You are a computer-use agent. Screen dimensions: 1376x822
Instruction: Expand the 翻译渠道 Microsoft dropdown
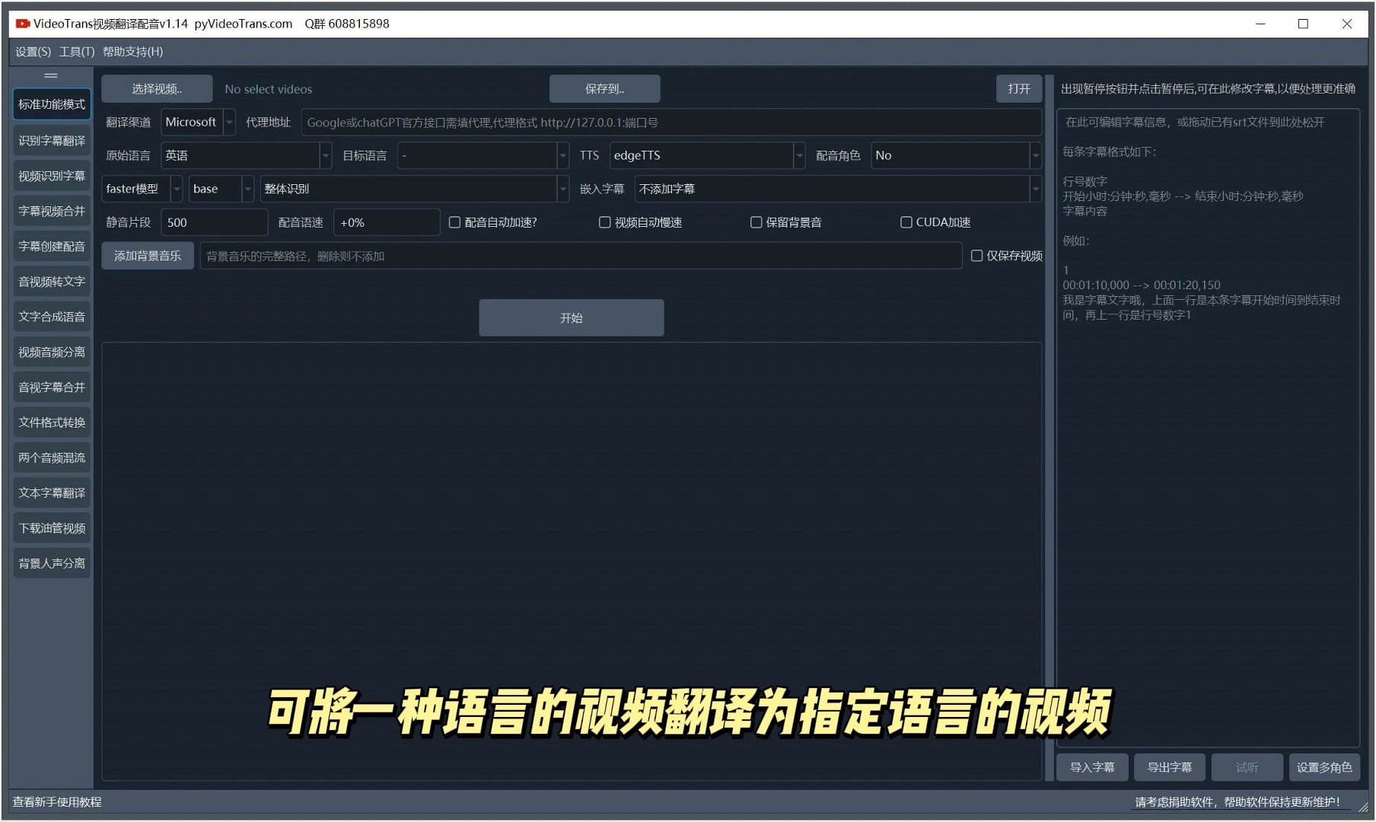(198, 123)
